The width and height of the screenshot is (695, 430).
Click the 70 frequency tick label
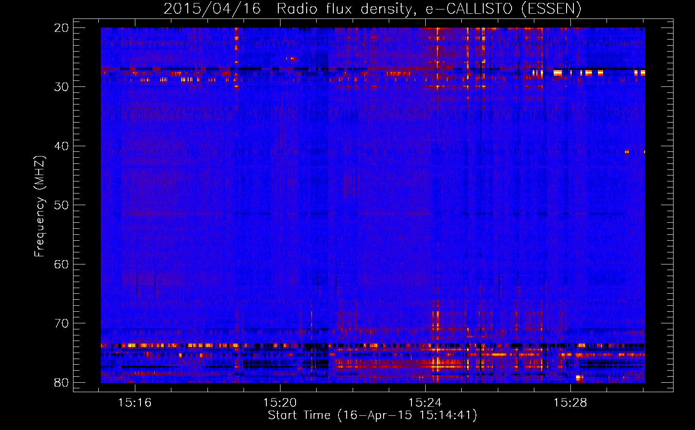[61, 323]
